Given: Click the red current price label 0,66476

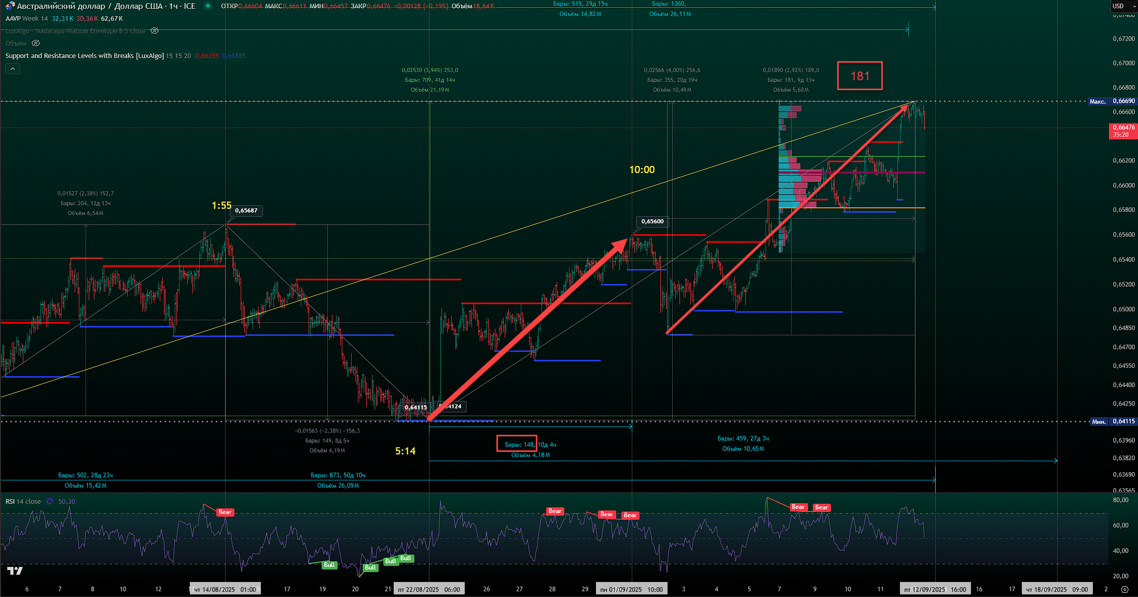Looking at the screenshot, I should point(1123,131).
